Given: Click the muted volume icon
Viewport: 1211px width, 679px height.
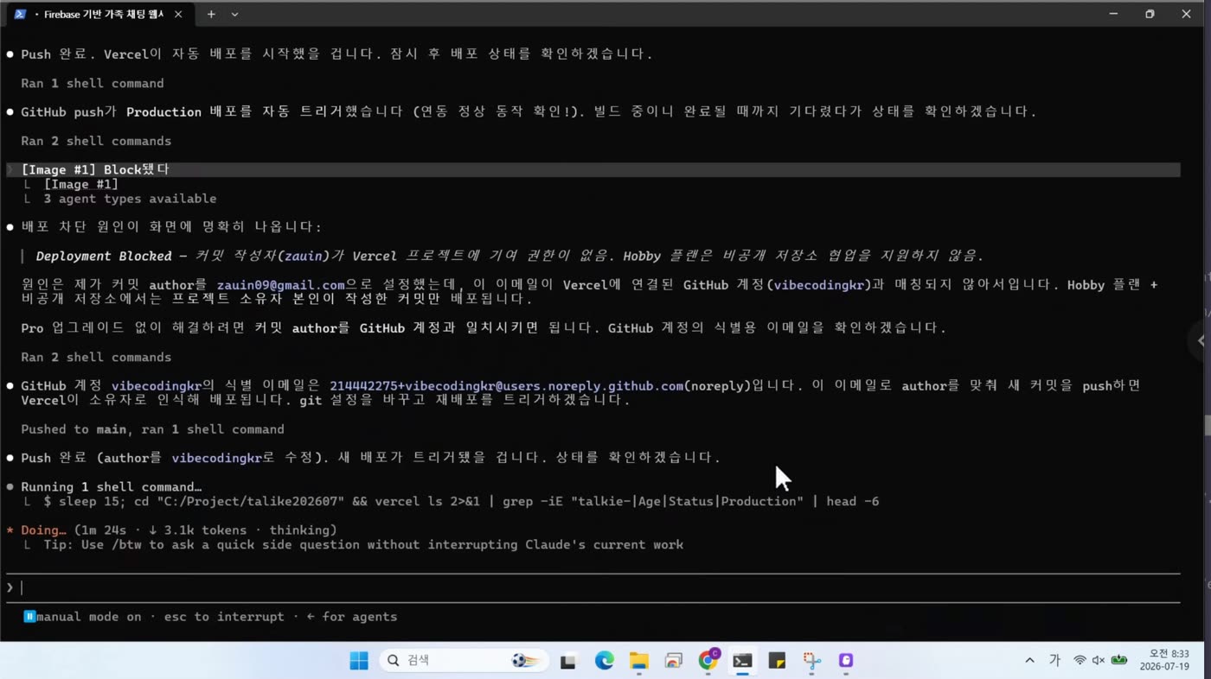Looking at the screenshot, I should (1099, 661).
